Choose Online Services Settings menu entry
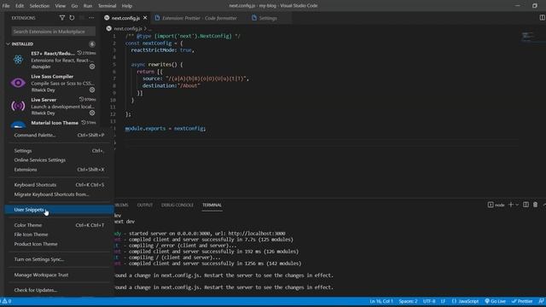The height and width of the screenshot is (307, 546). (x=59, y=160)
